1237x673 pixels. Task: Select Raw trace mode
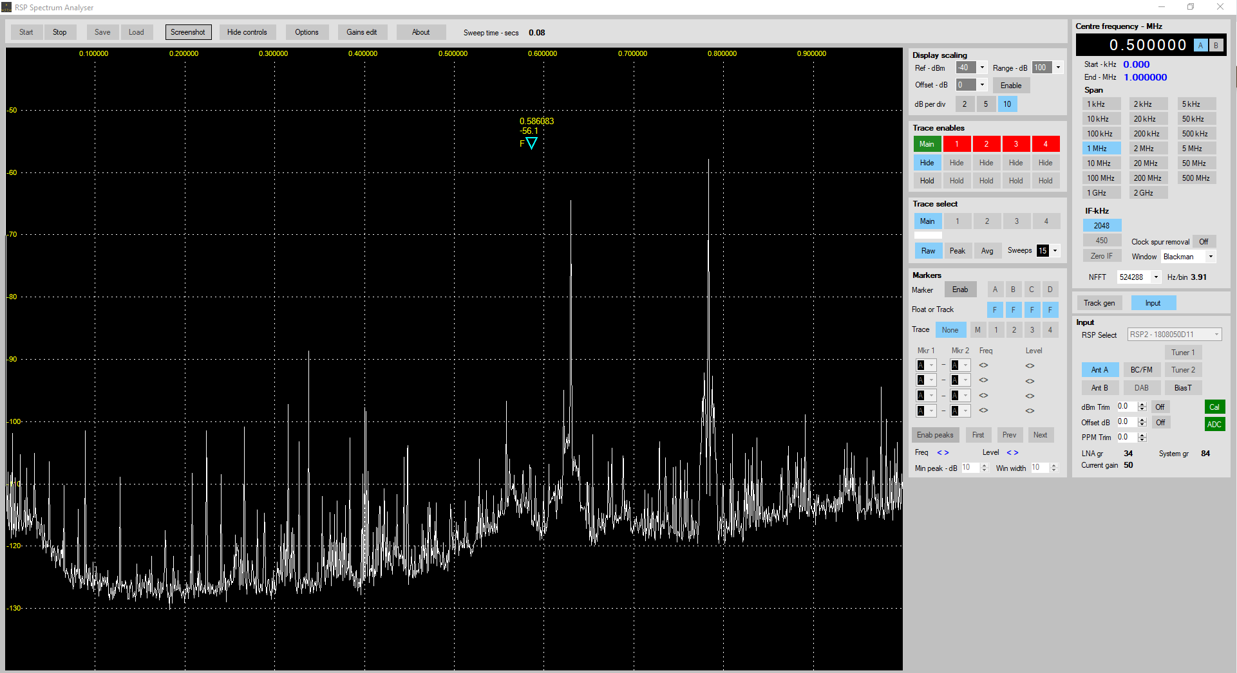928,251
